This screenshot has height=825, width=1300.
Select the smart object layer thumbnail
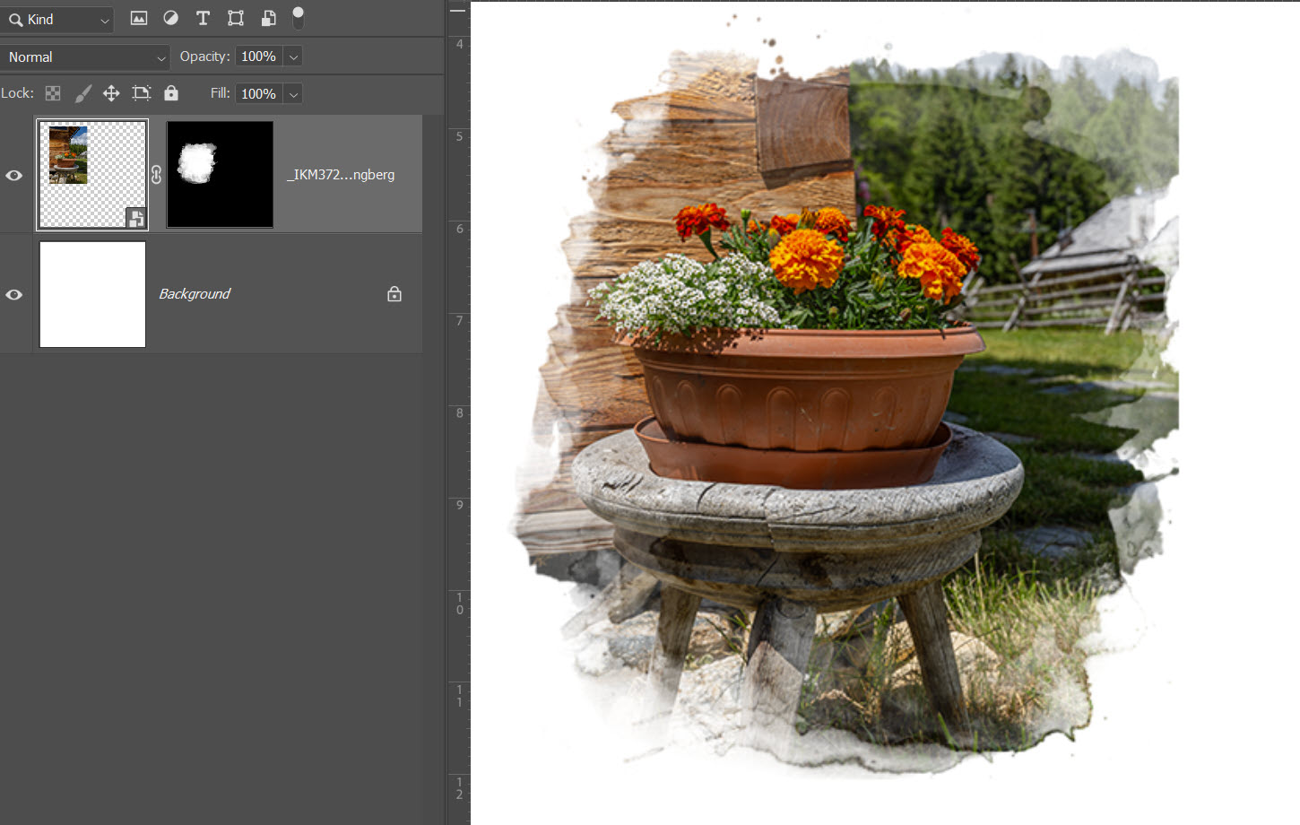92,175
